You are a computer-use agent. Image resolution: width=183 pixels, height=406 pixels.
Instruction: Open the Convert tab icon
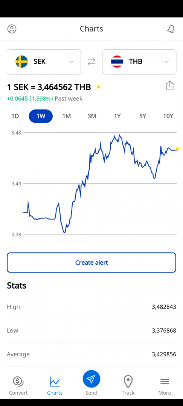coord(18,381)
